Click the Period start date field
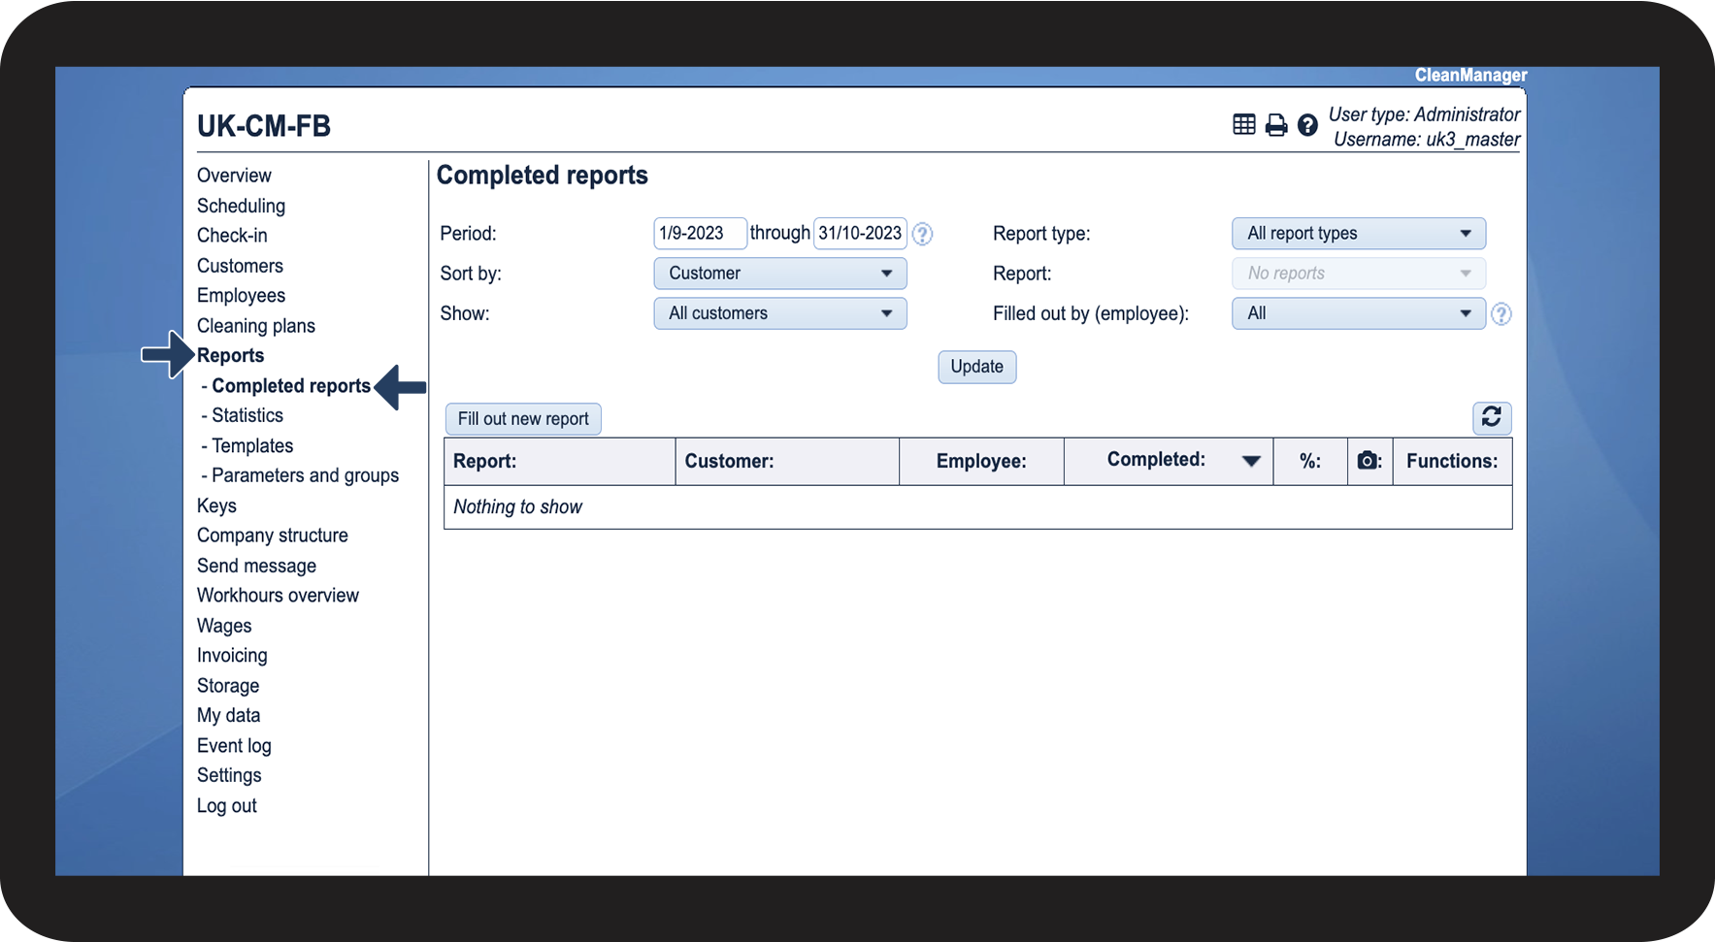This screenshot has width=1715, height=942. (x=699, y=234)
